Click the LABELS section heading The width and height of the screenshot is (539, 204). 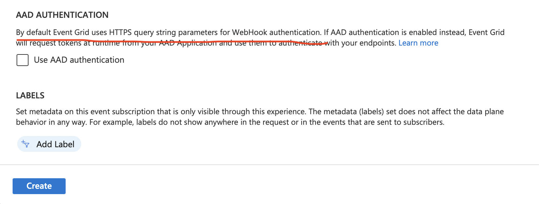(x=30, y=95)
